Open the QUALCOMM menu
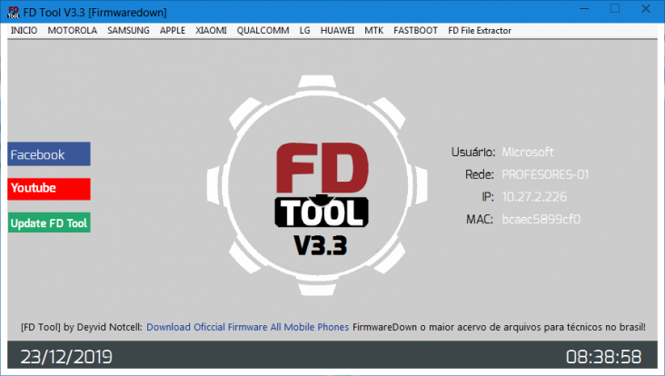 pos(263,31)
